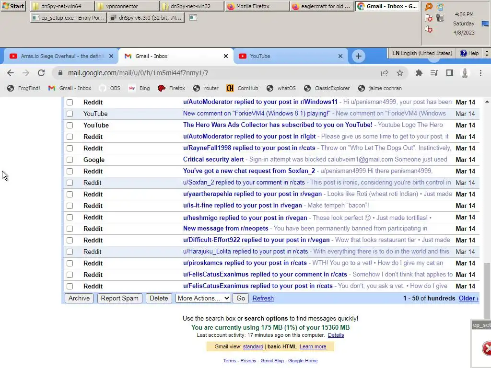Switch to dnSpy-net-win64 taskbar window
The image size is (491, 368).
tap(62, 6)
